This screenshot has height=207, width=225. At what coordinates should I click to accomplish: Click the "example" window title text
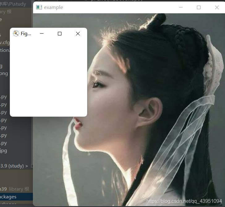pyautogui.click(x=53, y=7)
